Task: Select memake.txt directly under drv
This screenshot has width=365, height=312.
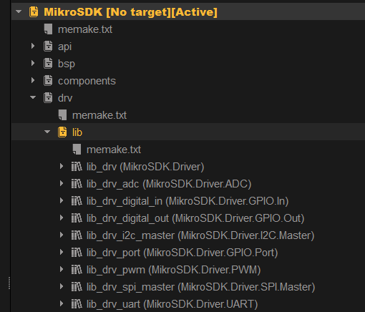Action: 99,115
